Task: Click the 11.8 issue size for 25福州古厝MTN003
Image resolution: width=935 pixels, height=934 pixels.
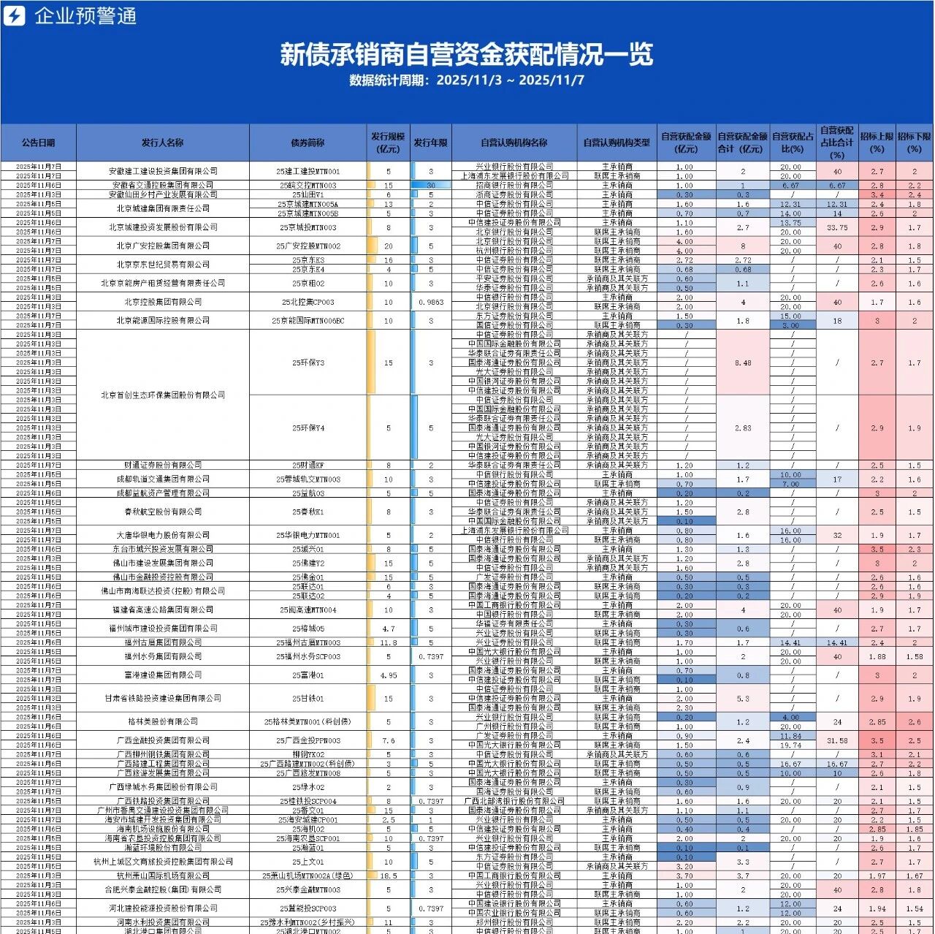Action: click(x=389, y=642)
